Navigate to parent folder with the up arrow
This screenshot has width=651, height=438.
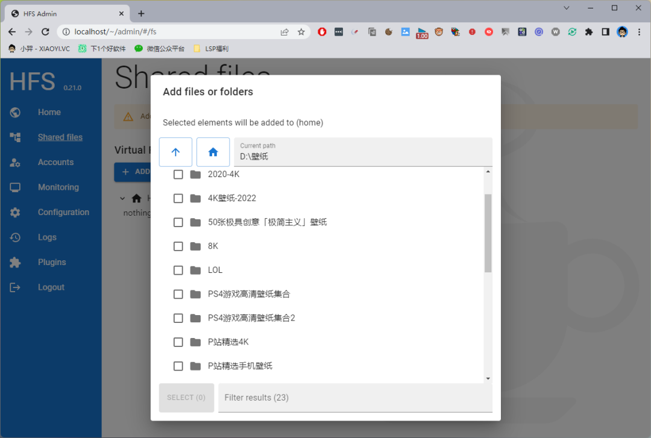(175, 152)
